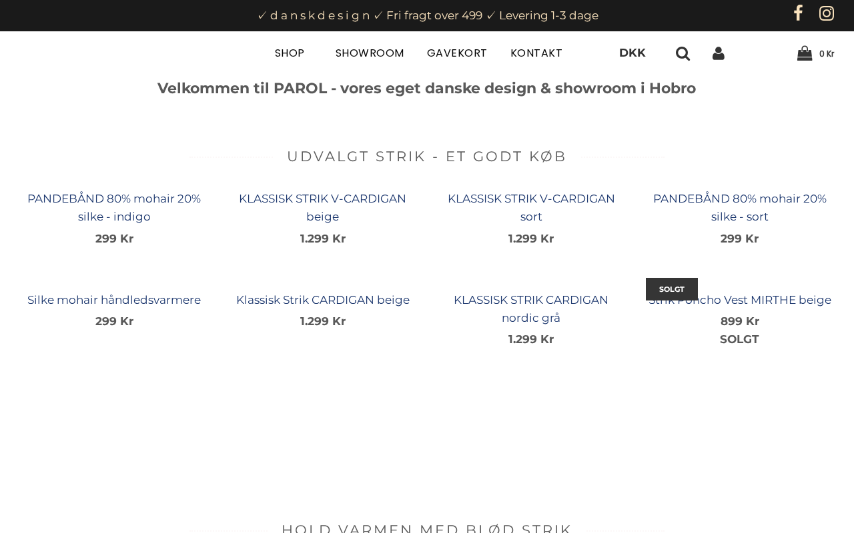
Task: Open PANDEBÅND mohair silke indigo product
Action: click(x=114, y=208)
